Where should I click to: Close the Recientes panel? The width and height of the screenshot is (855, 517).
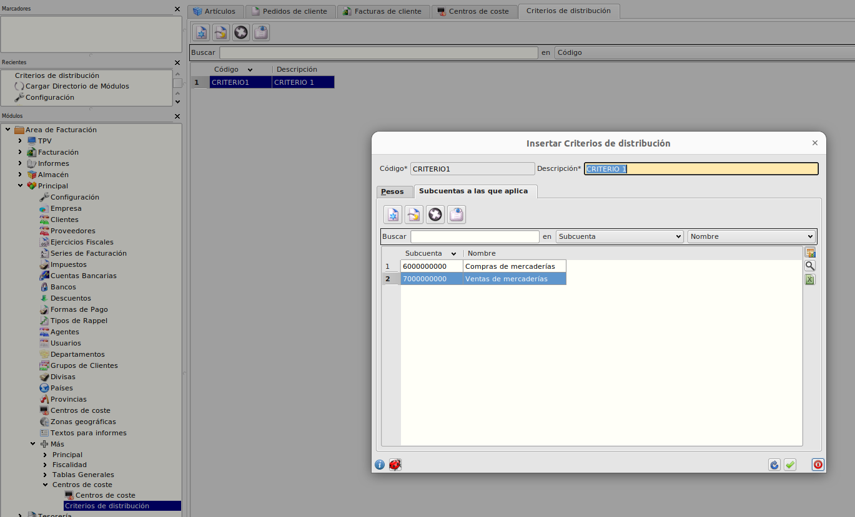[x=177, y=62]
